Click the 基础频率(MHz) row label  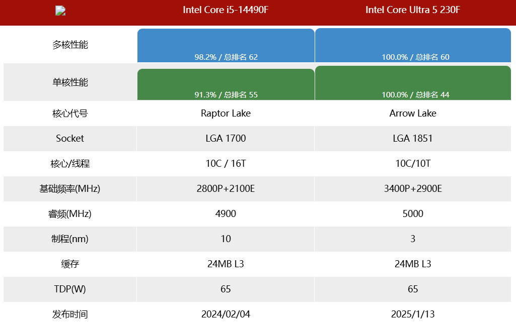pos(70,189)
